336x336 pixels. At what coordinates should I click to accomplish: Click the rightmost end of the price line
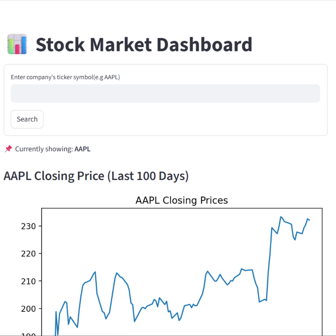[310, 220]
